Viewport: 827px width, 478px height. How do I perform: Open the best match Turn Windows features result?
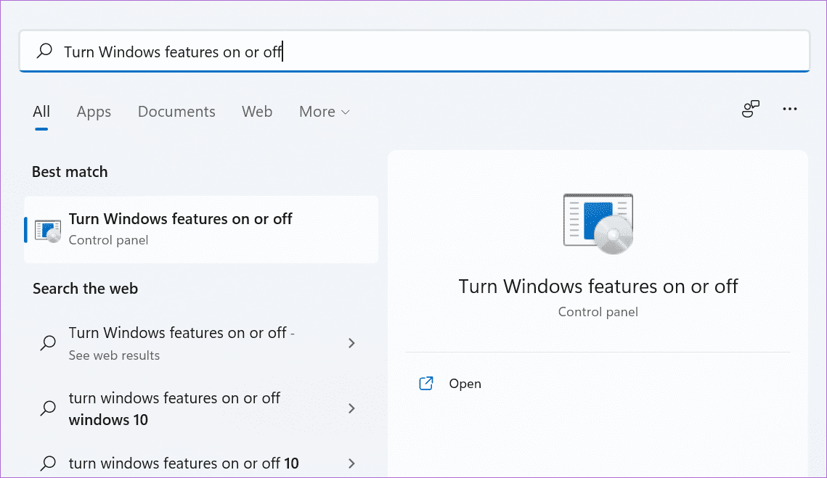pos(201,229)
